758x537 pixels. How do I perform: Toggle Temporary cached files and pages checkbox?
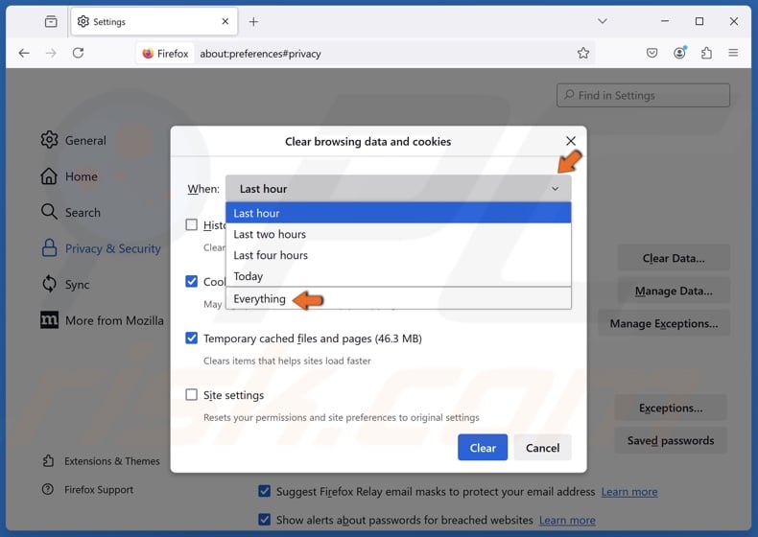pyautogui.click(x=192, y=338)
